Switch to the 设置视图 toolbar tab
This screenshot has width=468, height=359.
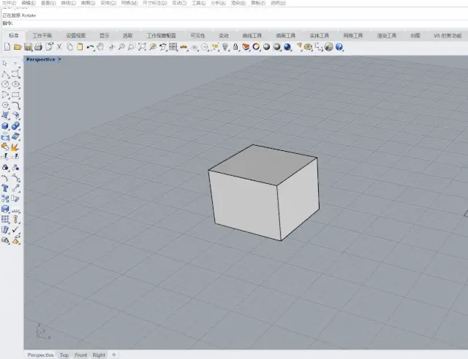pyautogui.click(x=76, y=36)
